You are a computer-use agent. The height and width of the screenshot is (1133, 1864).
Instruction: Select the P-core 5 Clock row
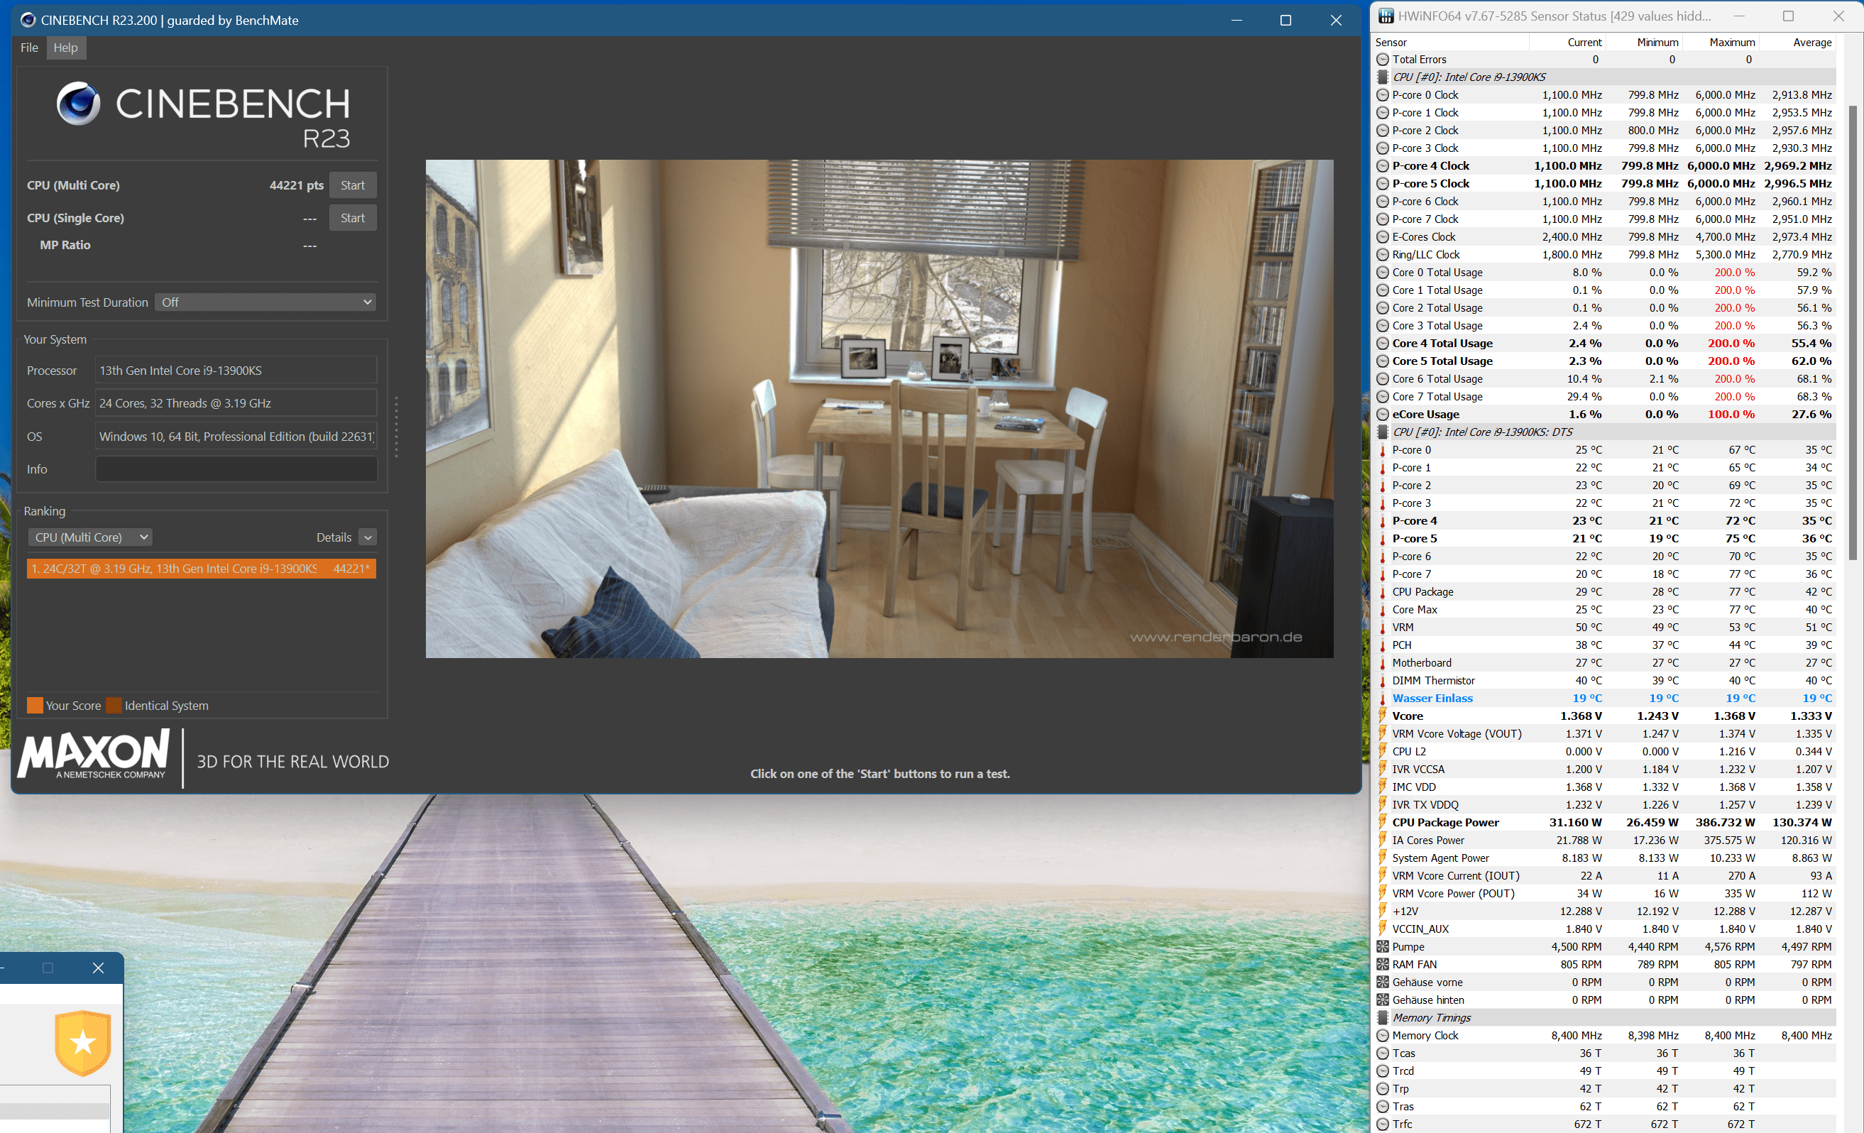(x=1604, y=184)
